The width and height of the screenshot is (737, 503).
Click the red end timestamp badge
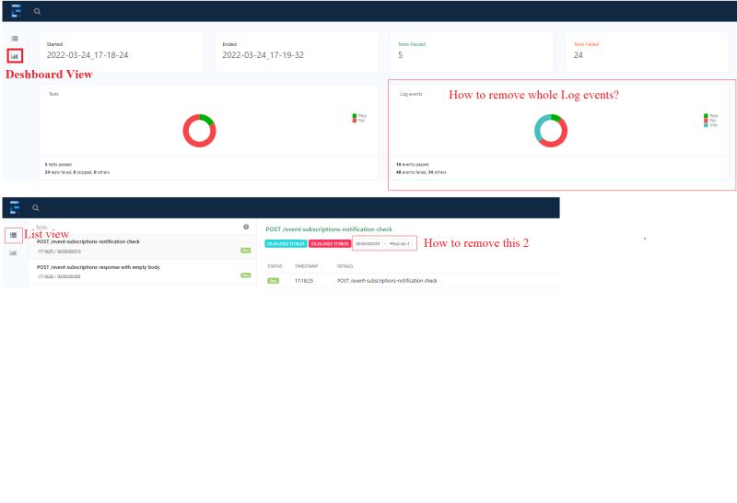click(330, 243)
